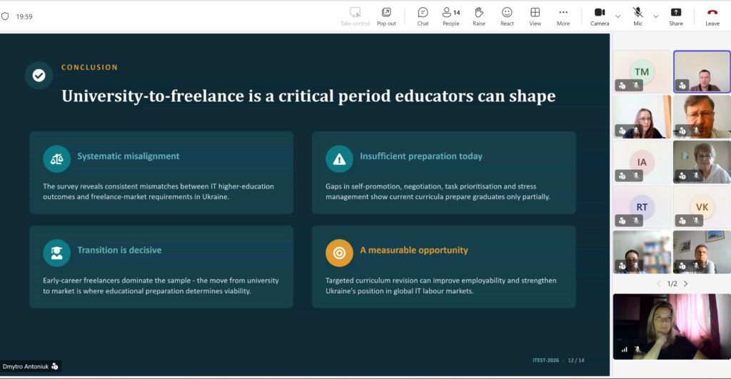
Task: Click the Dmytro Antoniuk presenter label
Action: click(26, 366)
